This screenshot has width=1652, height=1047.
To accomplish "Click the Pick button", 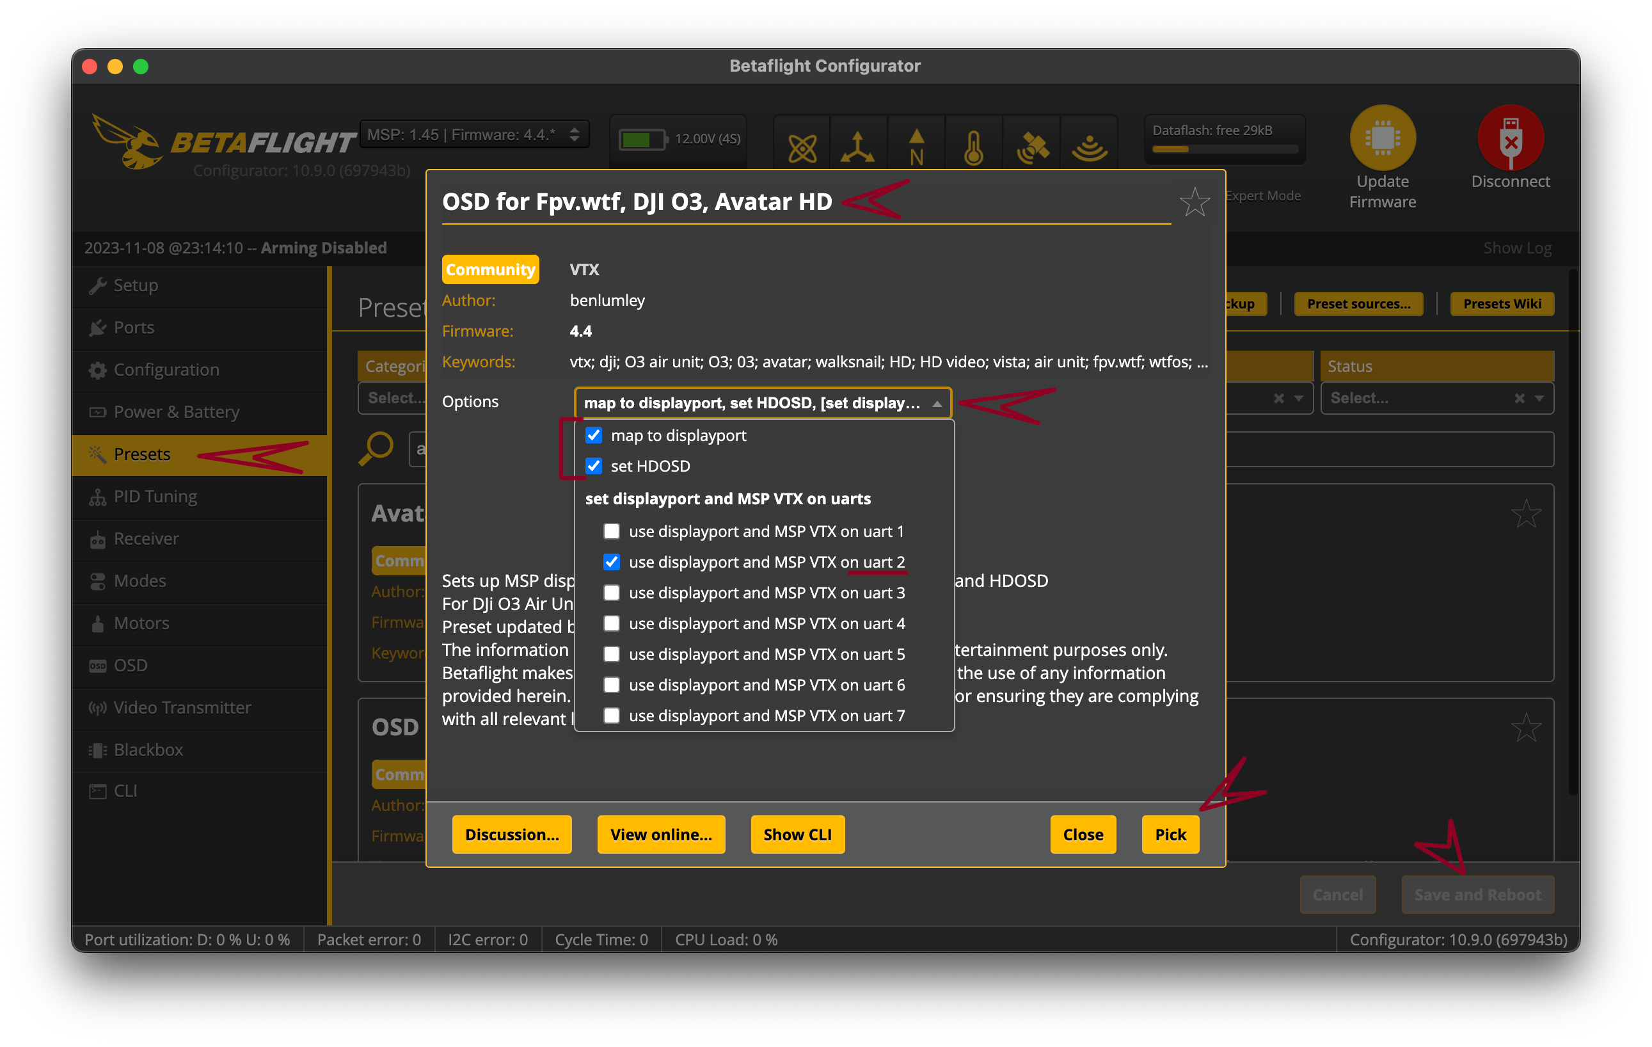I will coord(1170,836).
